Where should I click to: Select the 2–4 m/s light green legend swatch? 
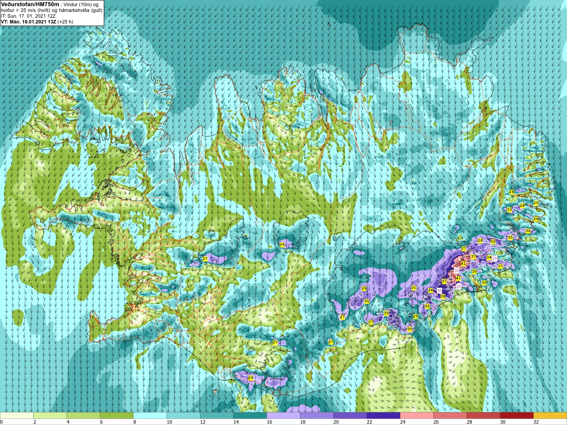[50, 416]
